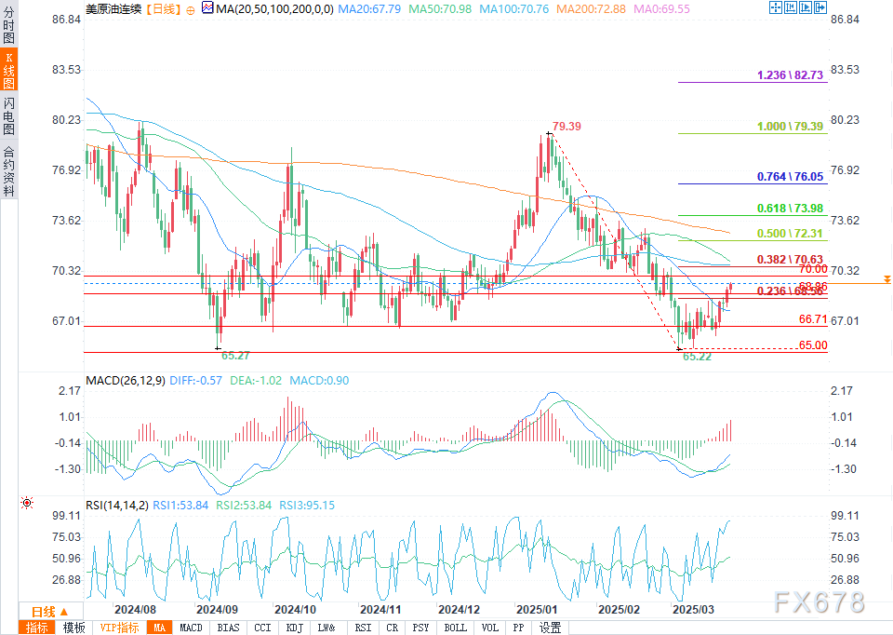This screenshot has width=893, height=635.
Task: Click the crosshair cursor icon at top right
Action: (x=777, y=7)
